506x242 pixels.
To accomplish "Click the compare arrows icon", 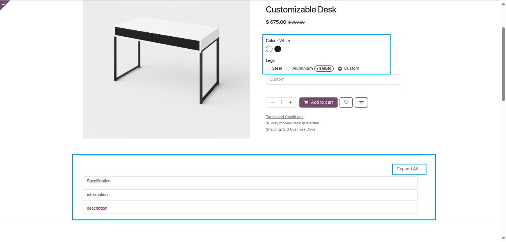I will coord(361,102).
